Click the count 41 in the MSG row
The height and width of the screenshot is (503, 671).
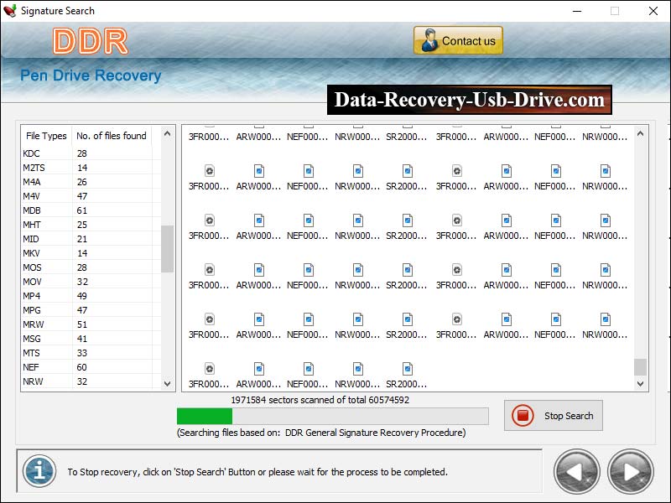(x=81, y=339)
